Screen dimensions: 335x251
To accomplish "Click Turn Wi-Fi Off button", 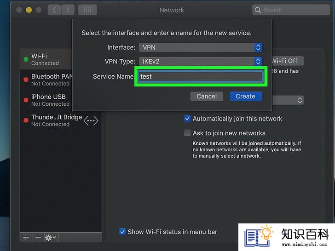I will 288,61.
